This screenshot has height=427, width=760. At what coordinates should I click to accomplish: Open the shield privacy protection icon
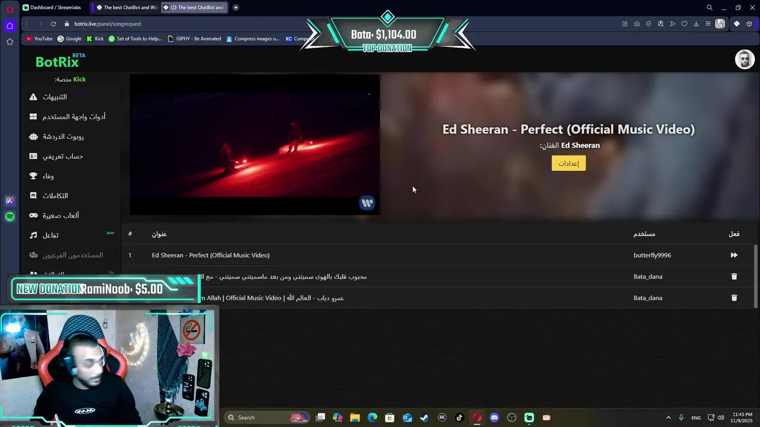point(648,24)
